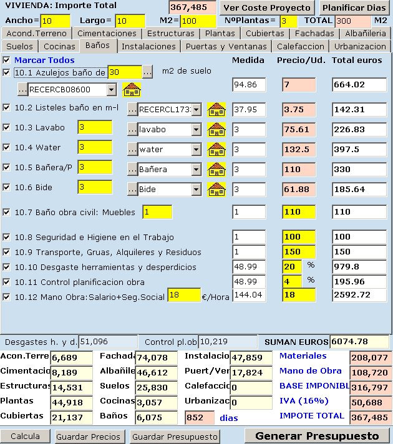Open the Instalaciones tab
Viewport: 393px width, 444px height.
[148, 46]
